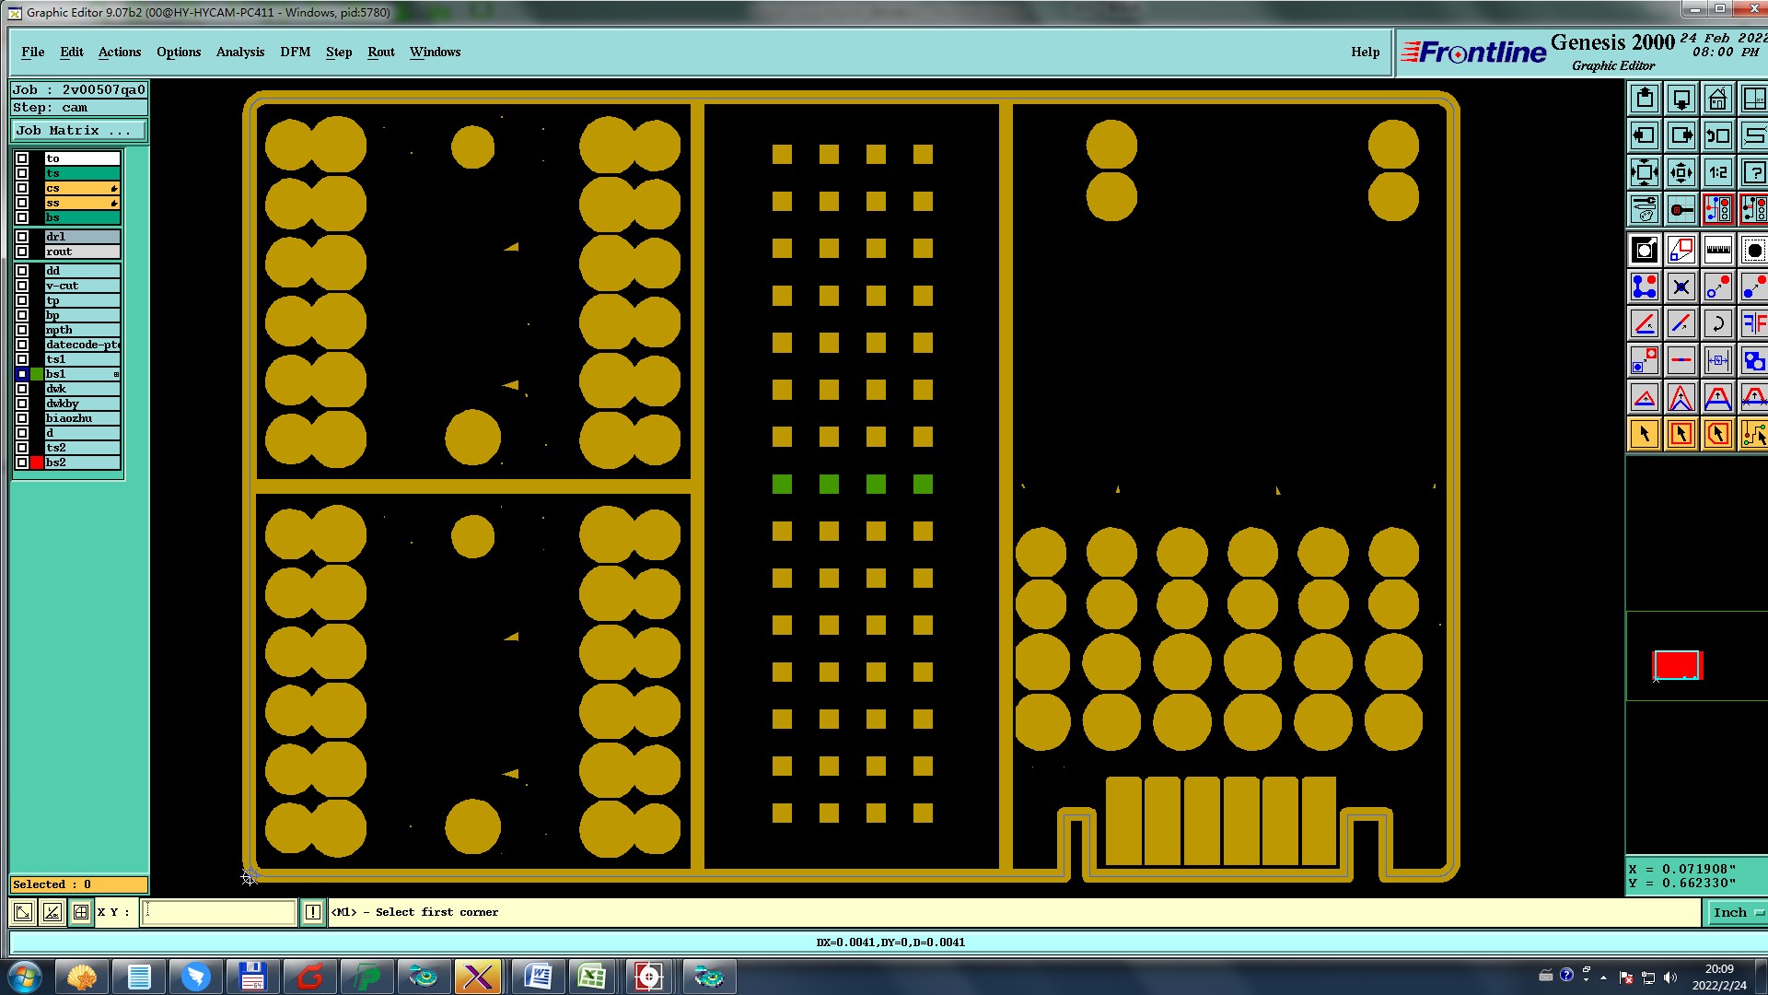Click the Job Matrix button
The height and width of the screenshot is (995, 1768).
pos(78,131)
